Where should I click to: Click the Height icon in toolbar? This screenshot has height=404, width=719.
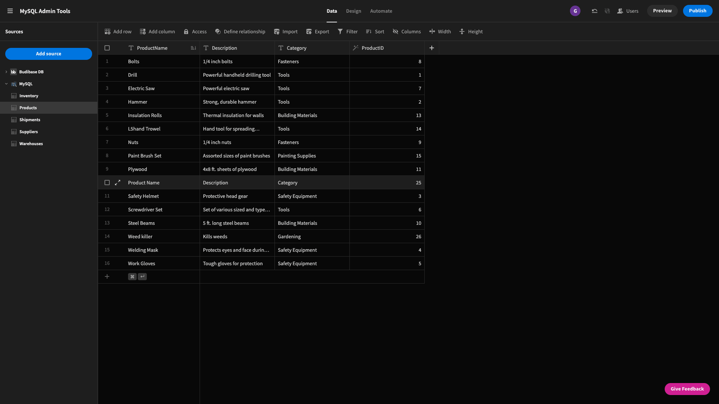(462, 31)
